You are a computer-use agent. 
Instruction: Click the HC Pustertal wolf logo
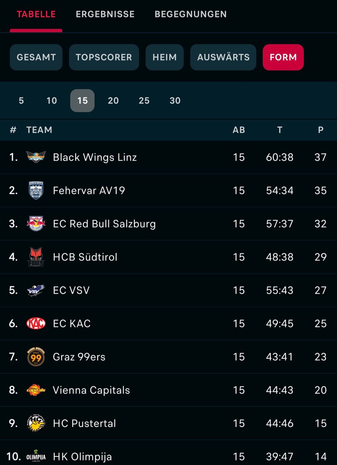coord(36,423)
